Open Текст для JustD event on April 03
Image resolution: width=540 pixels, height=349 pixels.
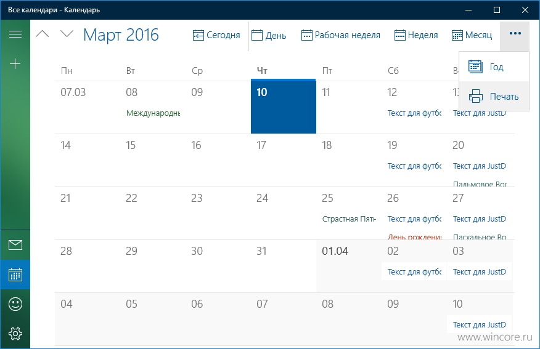pos(480,272)
